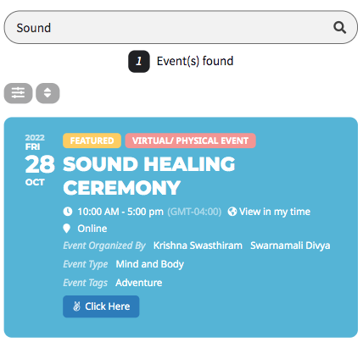The image size is (363, 342).
Task: Open the sort order arrows button
Action: coord(47,93)
